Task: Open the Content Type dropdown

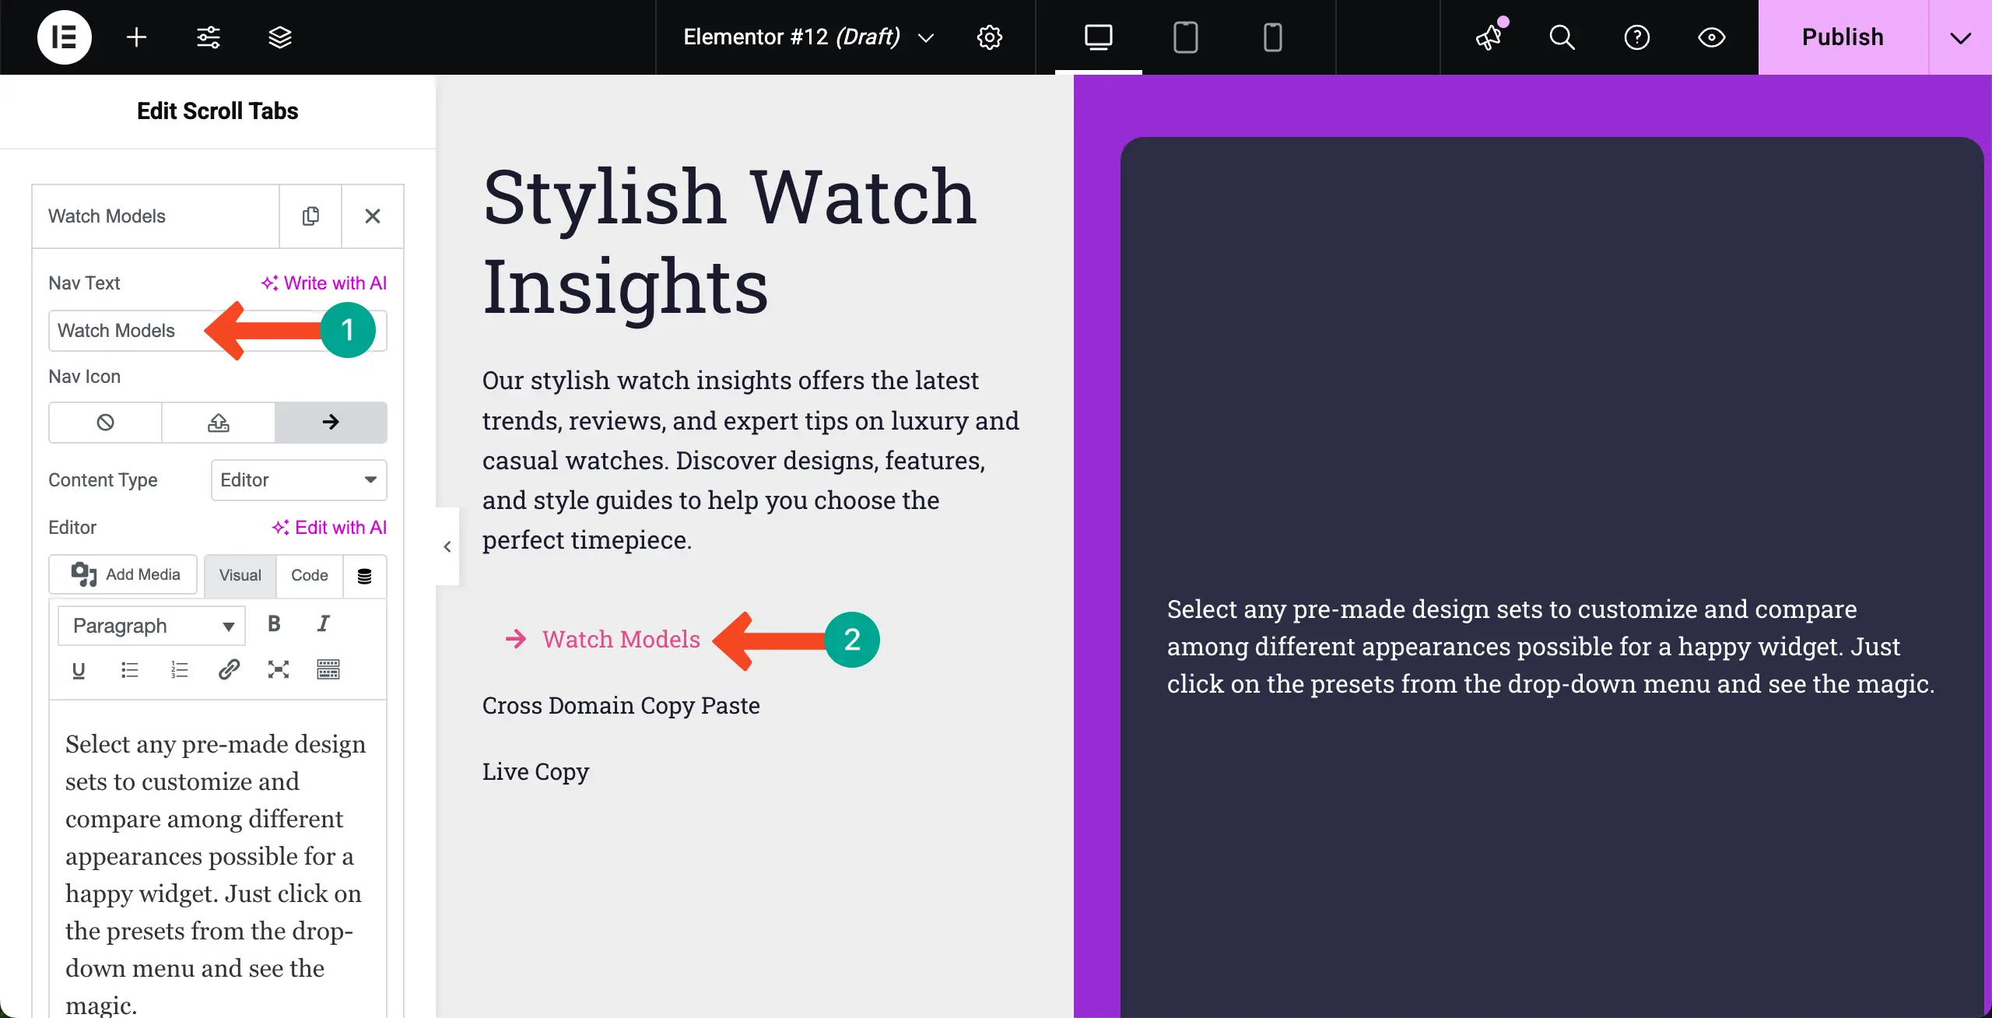Action: tap(299, 480)
